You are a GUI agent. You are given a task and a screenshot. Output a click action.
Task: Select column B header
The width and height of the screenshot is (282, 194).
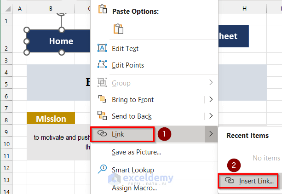50,9
